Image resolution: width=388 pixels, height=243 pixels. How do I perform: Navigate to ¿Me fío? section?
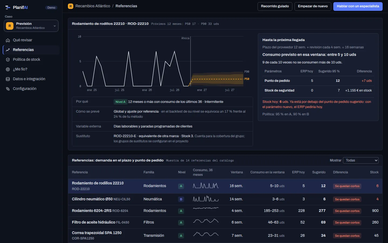click(31, 69)
